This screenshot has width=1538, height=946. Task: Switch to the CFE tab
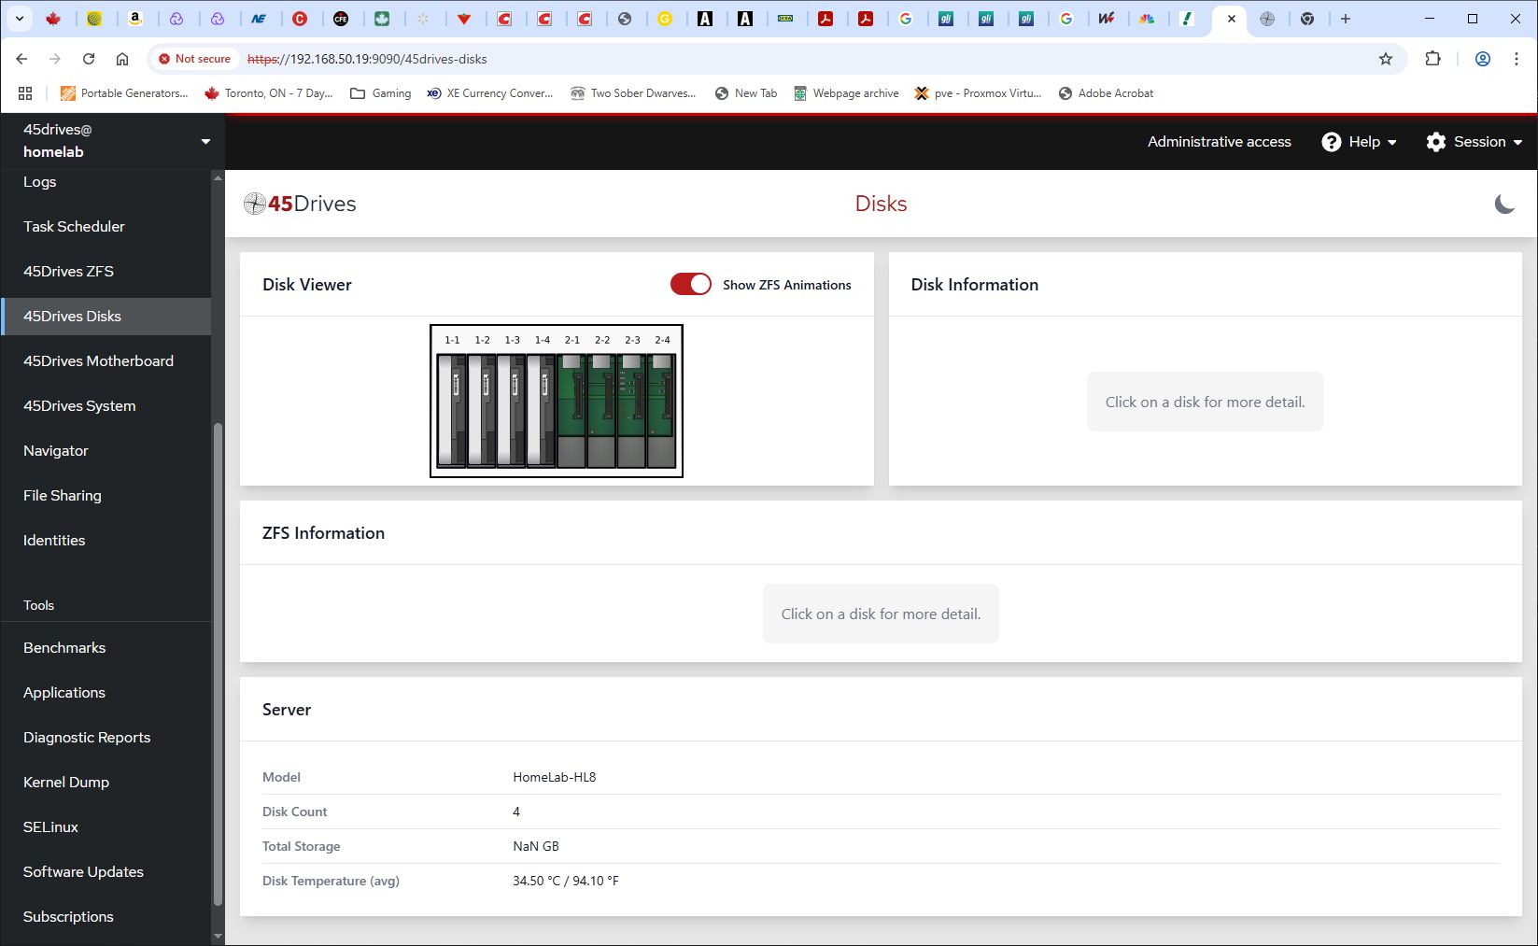[341, 19]
